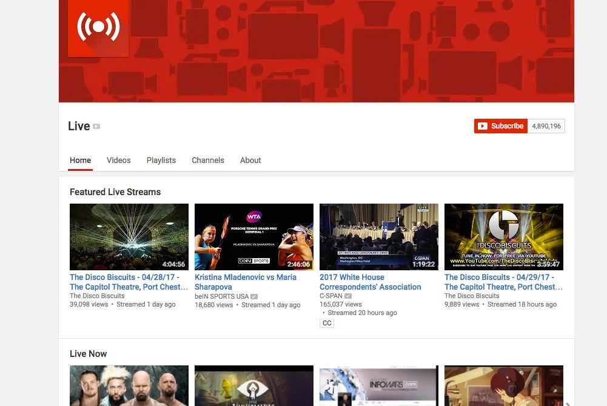Click the 2:46:06 duration badge
Screen dimensions: 607x406
tap(298, 264)
